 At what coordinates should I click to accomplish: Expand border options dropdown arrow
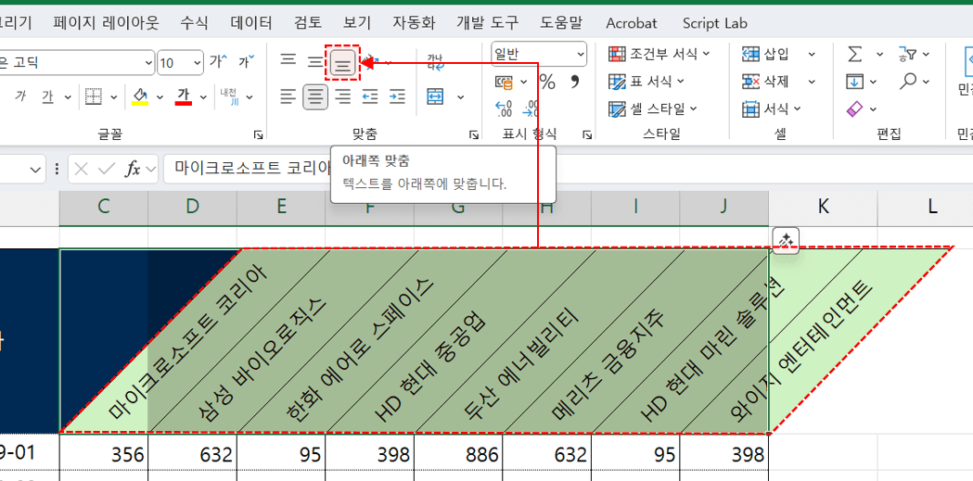(x=113, y=97)
